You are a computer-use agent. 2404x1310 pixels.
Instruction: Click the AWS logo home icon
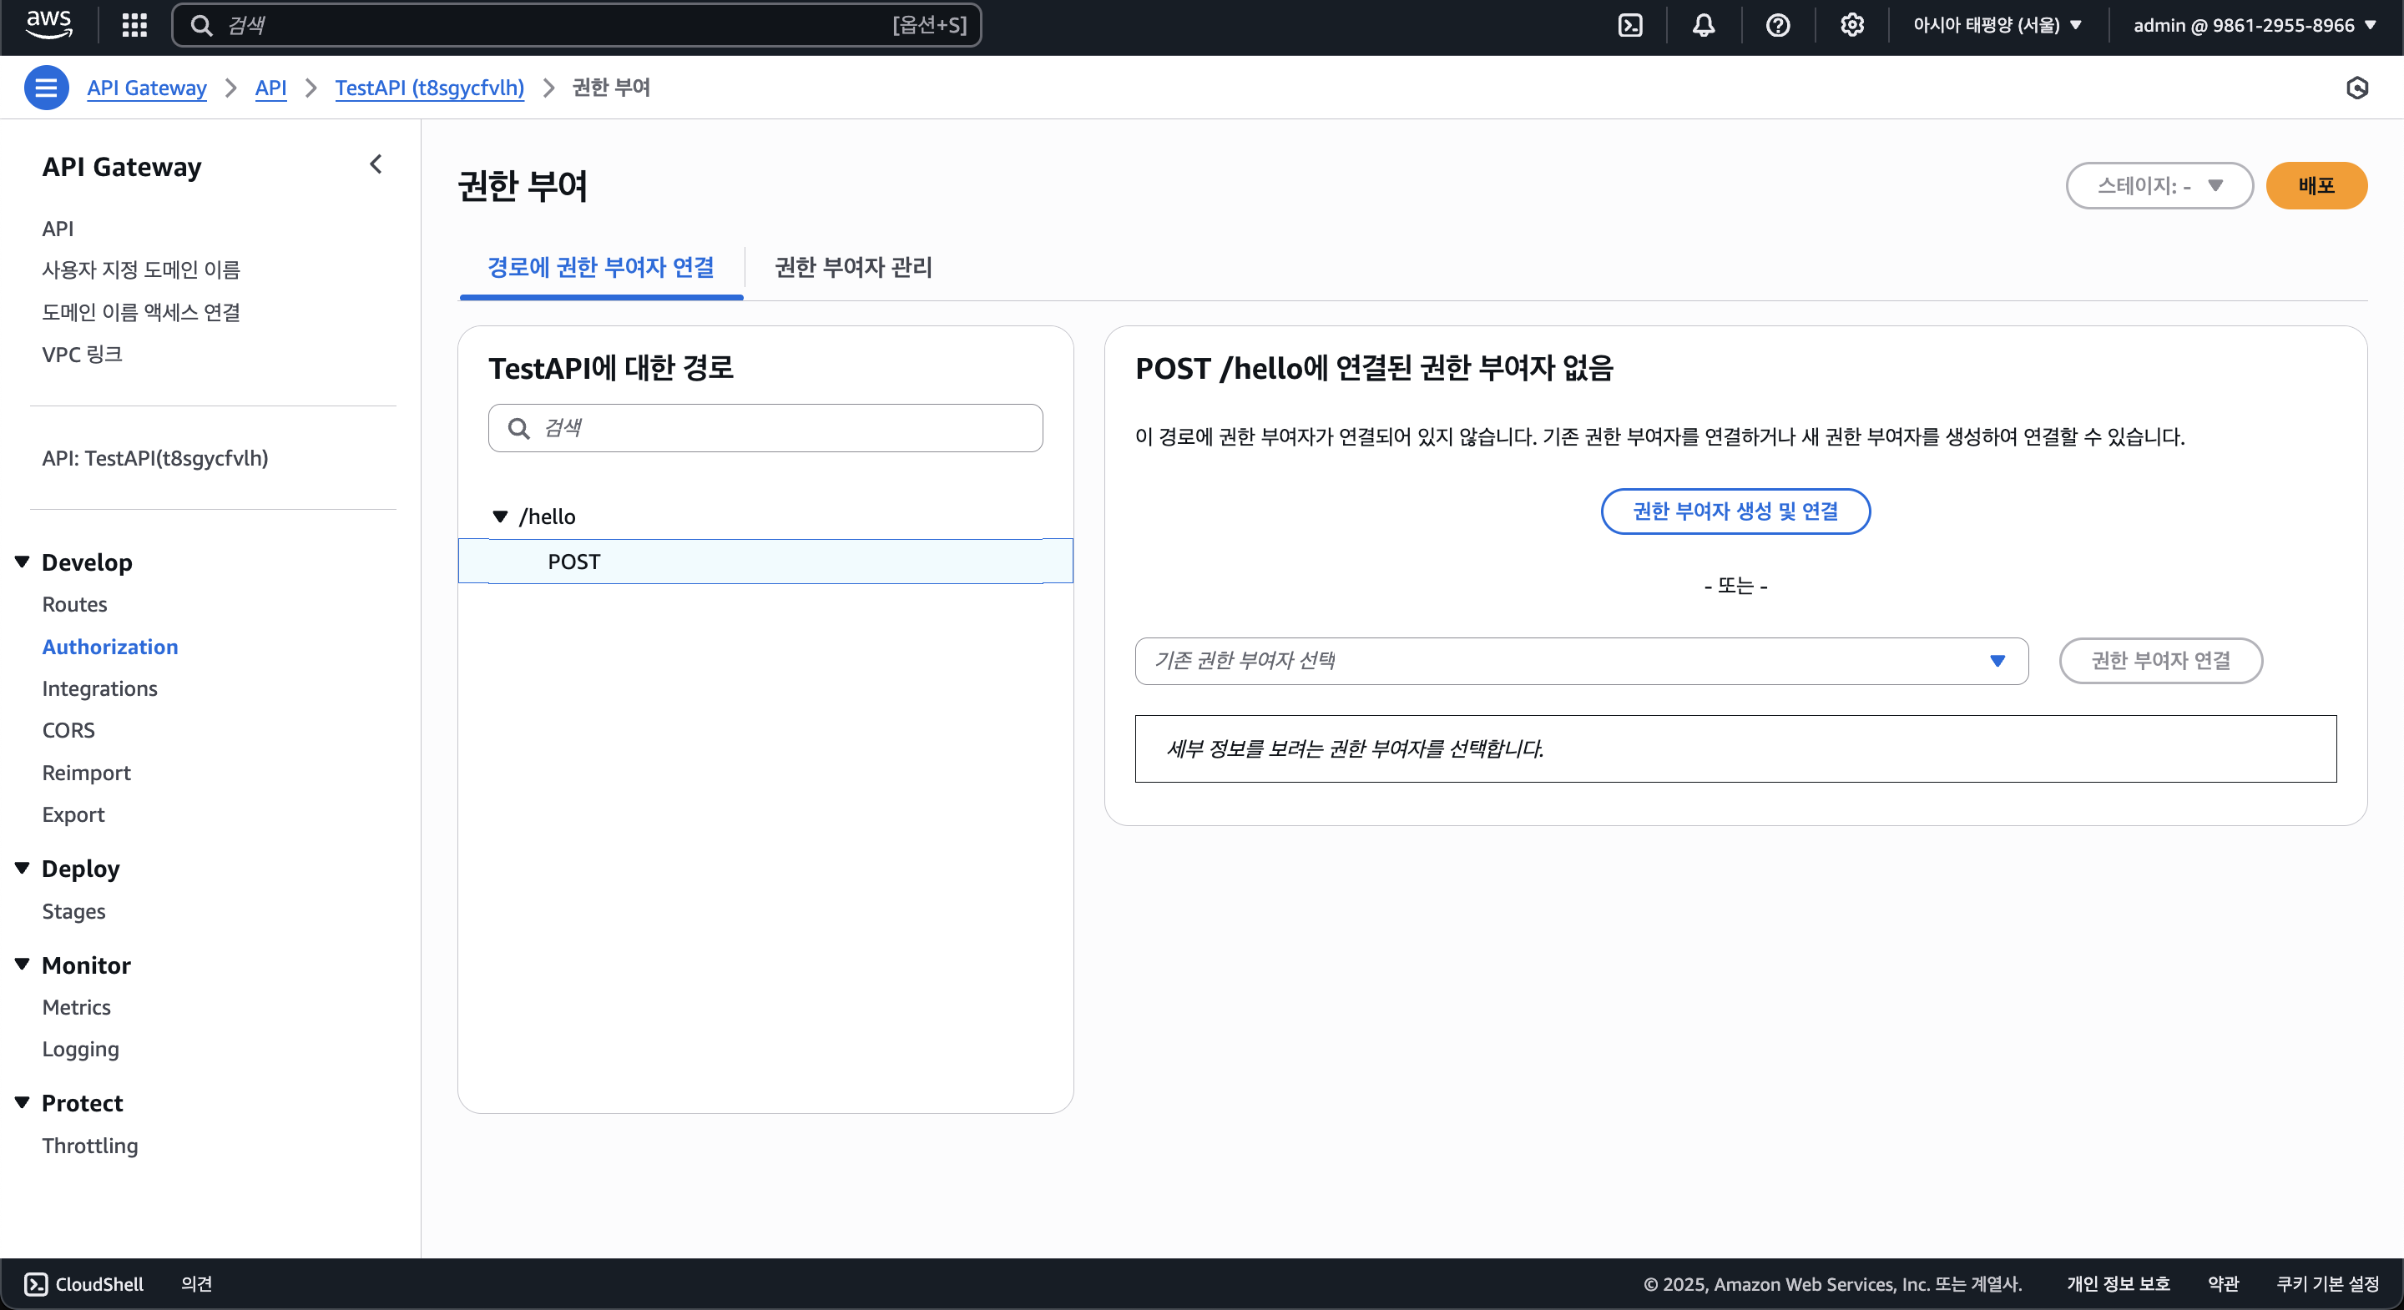48,24
